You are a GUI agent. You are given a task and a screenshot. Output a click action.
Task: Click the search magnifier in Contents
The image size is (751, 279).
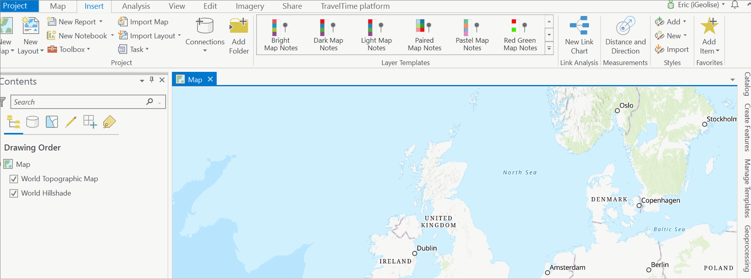pyautogui.click(x=150, y=101)
